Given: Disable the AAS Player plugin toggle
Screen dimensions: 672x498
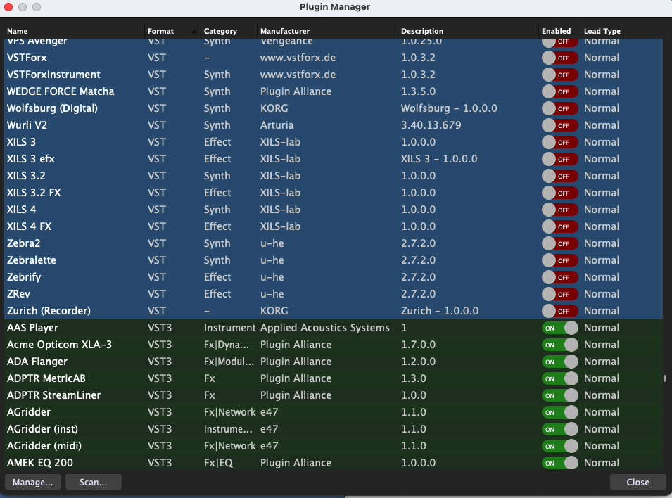Looking at the screenshot, I should (559, 328).
